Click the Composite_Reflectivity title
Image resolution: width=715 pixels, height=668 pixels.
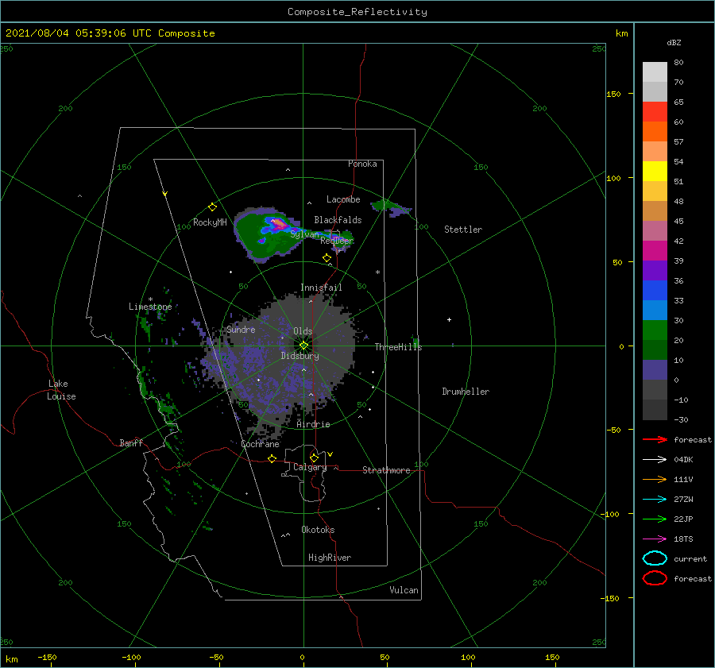(x=357, y=12)
